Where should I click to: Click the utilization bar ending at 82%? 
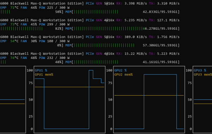point(21,29)
